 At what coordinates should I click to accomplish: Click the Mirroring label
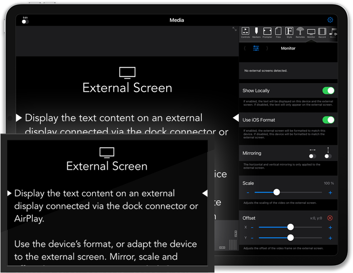coord(252,153)
